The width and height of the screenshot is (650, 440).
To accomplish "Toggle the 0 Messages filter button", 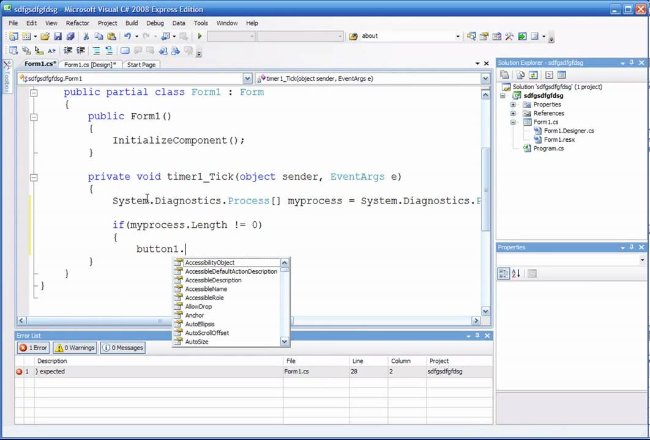I will [122, 348].
